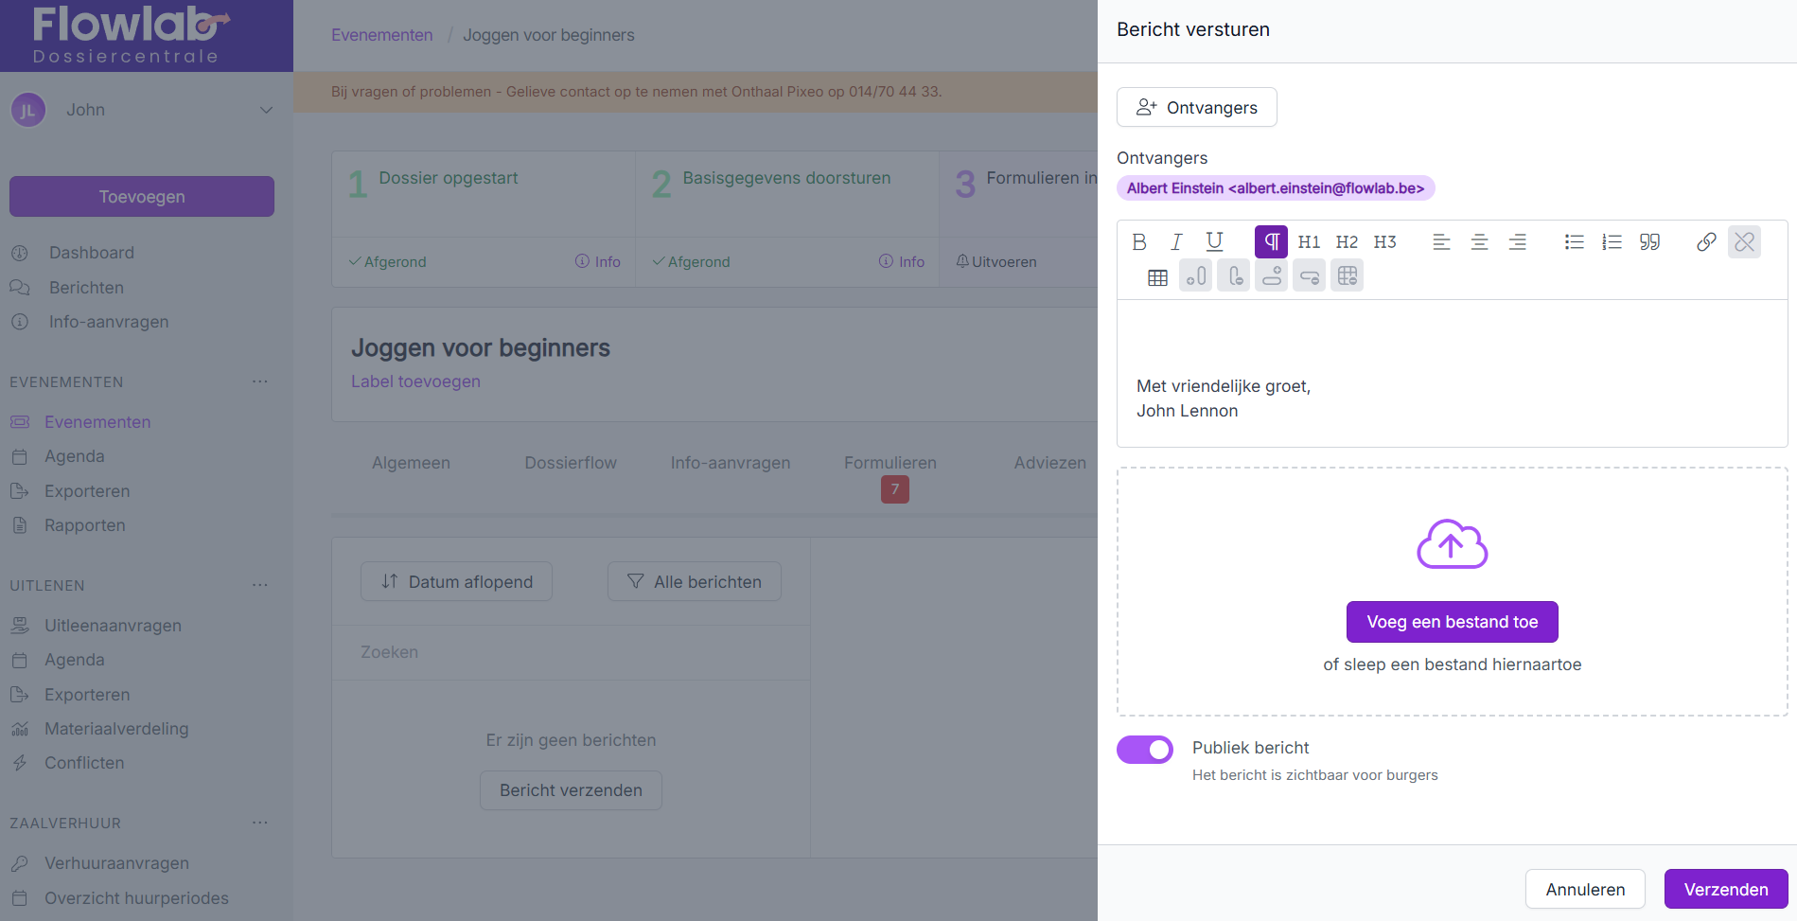Open the Alle berichten filter dropdown
Screen dimensions: 1797x921
click(x=694, y=581)
